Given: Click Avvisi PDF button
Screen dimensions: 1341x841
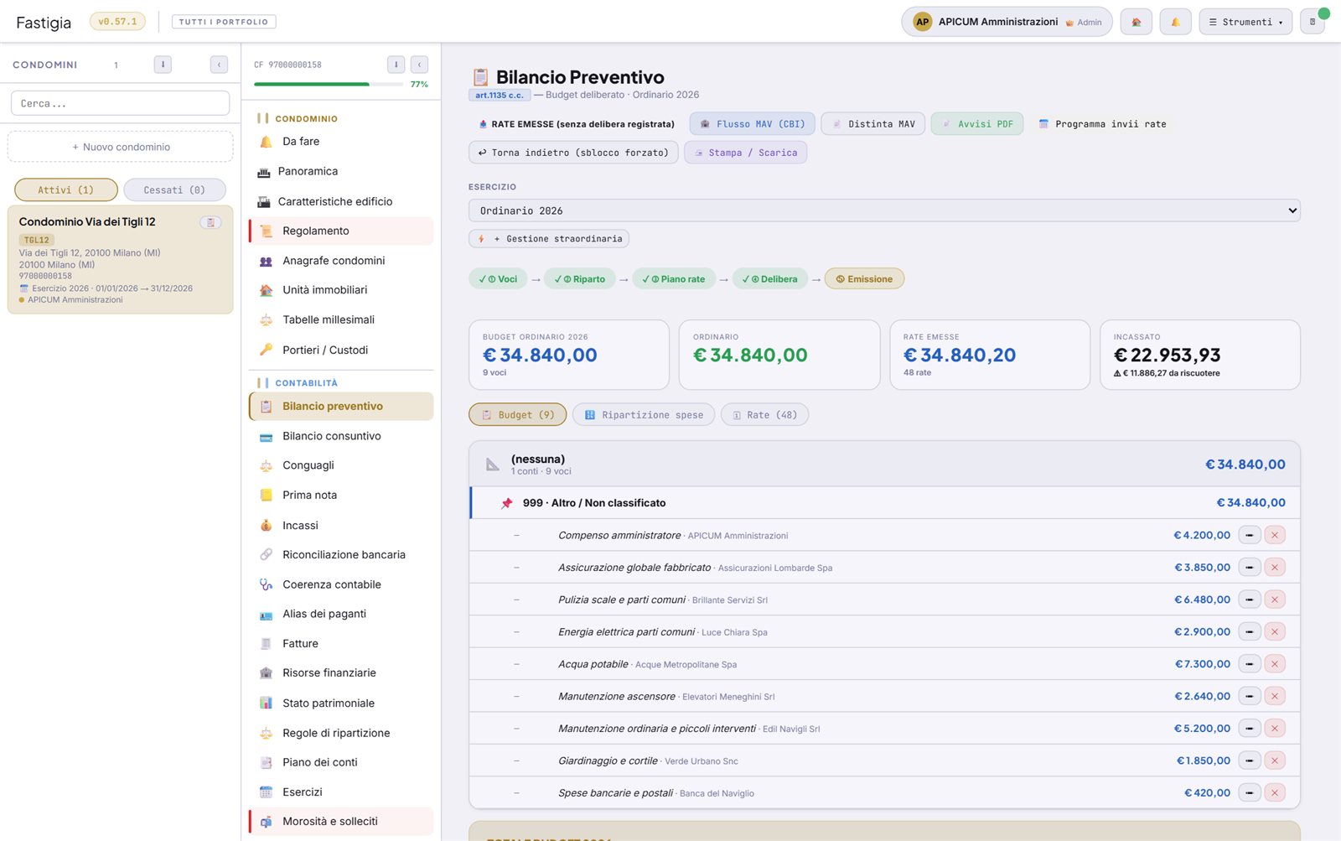Looking at the screenshot, I should point(977,124).
